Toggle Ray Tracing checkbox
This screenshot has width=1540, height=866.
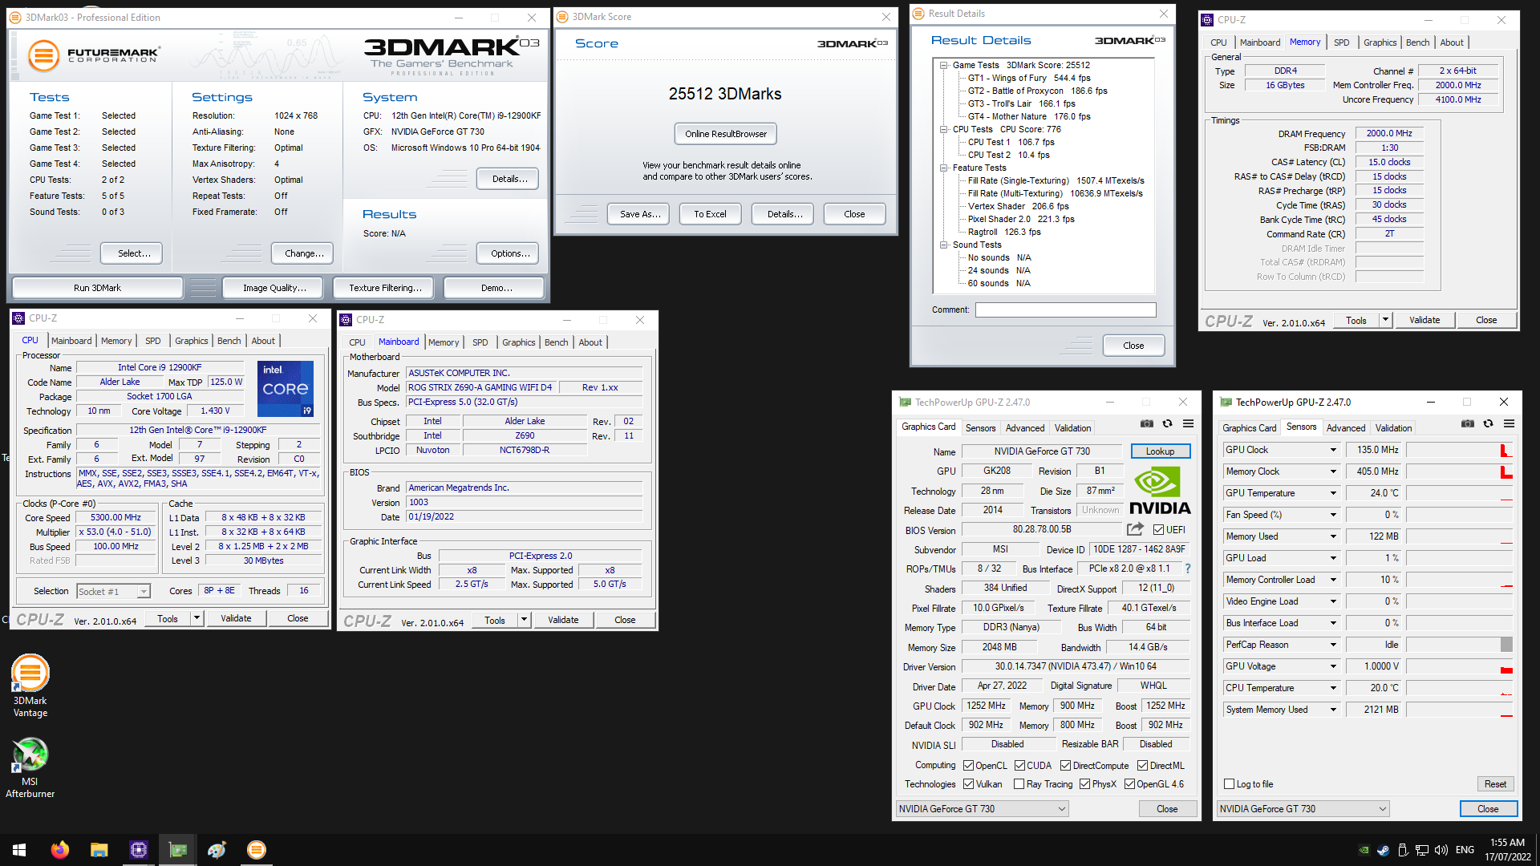[x=1019, y=784]
